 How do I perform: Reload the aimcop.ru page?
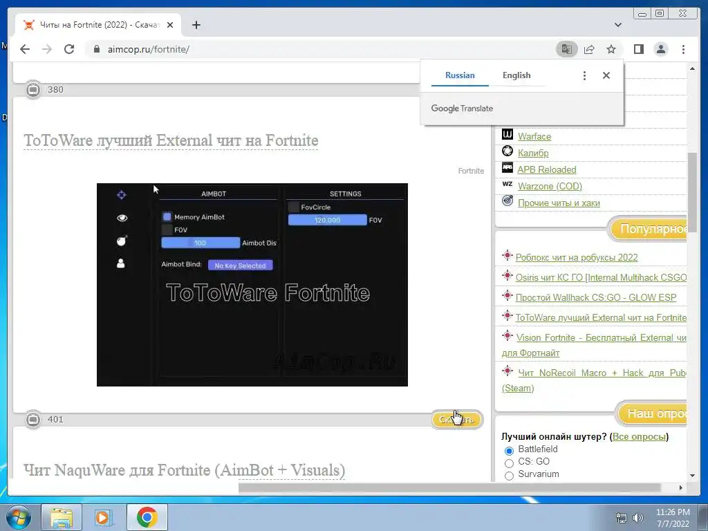click(x=69, y=49)
